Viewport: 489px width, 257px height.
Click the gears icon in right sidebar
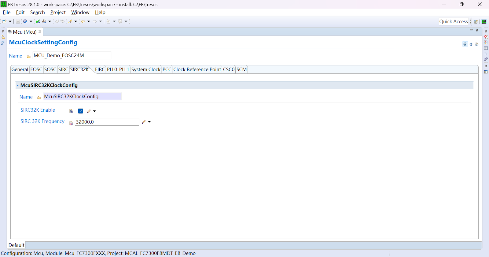coord(486,59)
